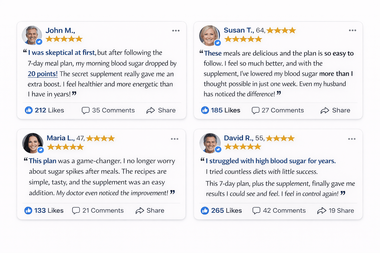Click the thumbs-up on Susan T.'s review
Image resolution: width=380 pixels, height=253 pixels.
tap(205, 110)
